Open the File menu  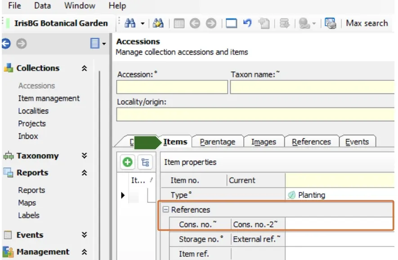coord(14,5)
